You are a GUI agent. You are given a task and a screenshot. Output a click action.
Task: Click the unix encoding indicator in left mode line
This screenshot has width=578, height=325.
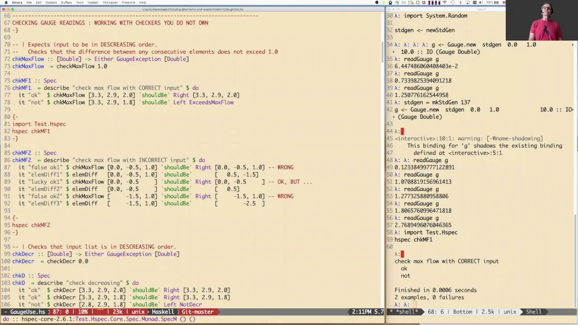click(138, 312)
